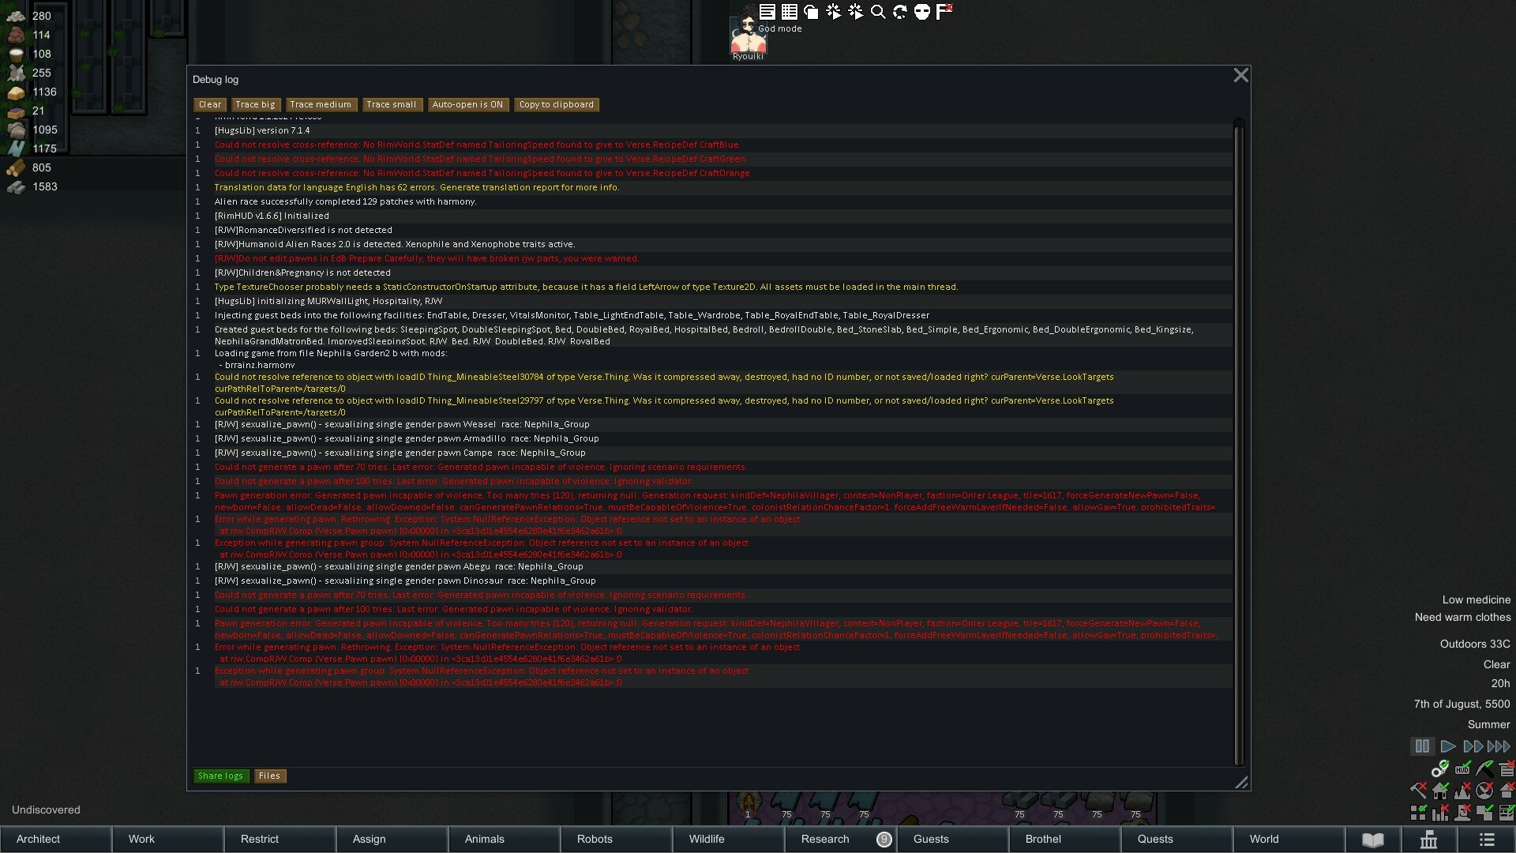Toggle the fertility overlay icon
This screenshot has width=1516, height=853.
point(1462,790)
